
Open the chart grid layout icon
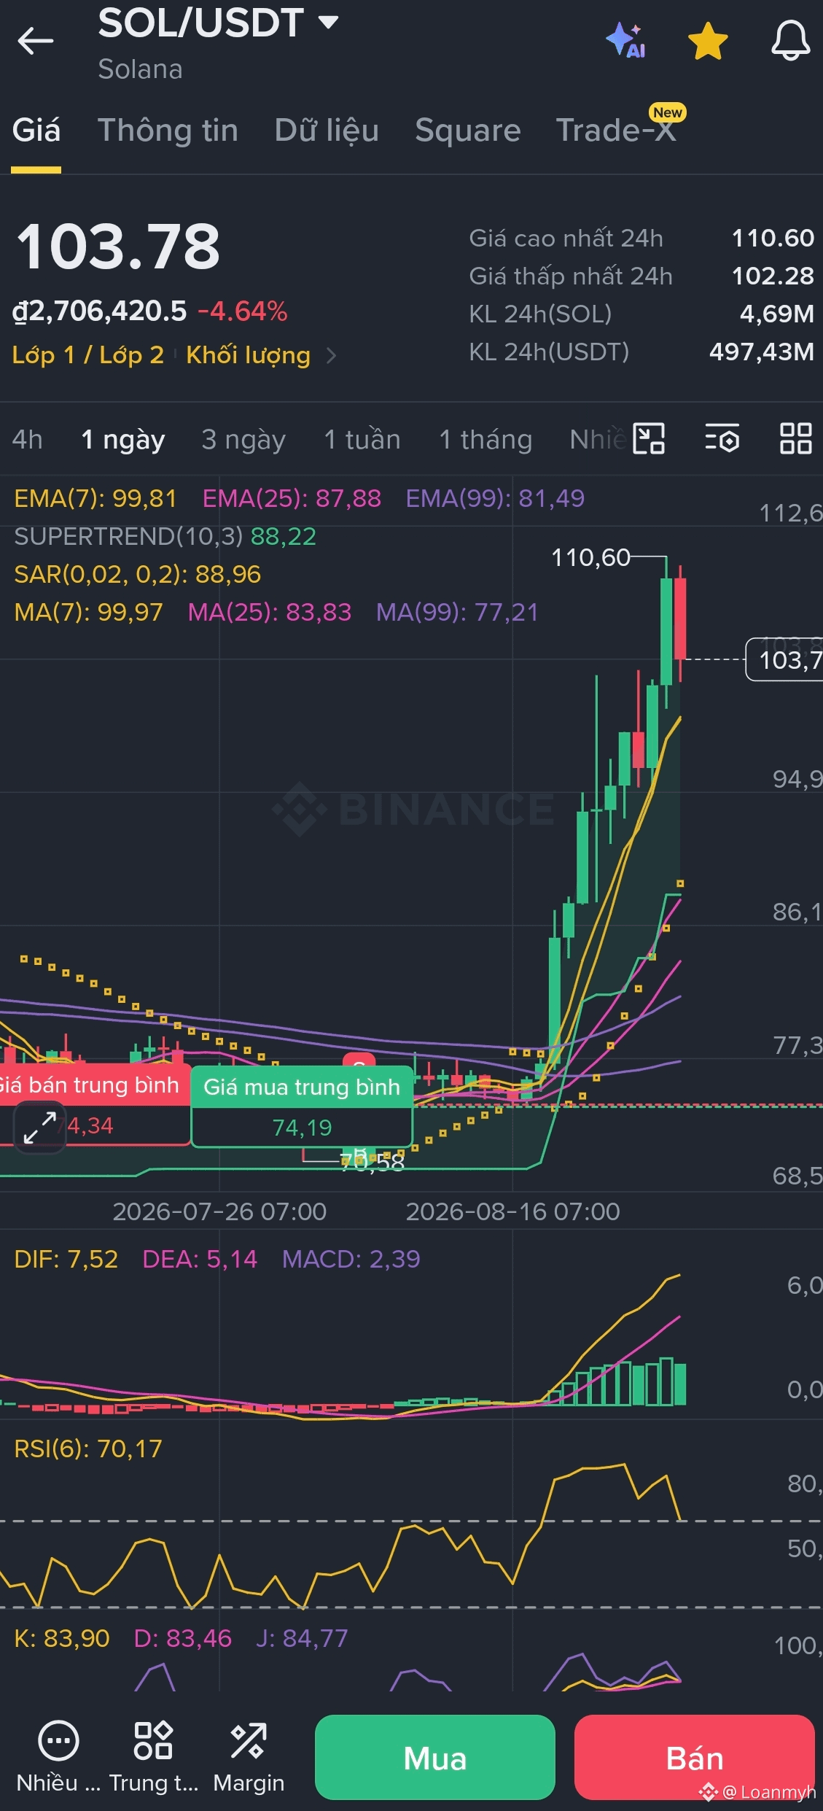point(796,439)
